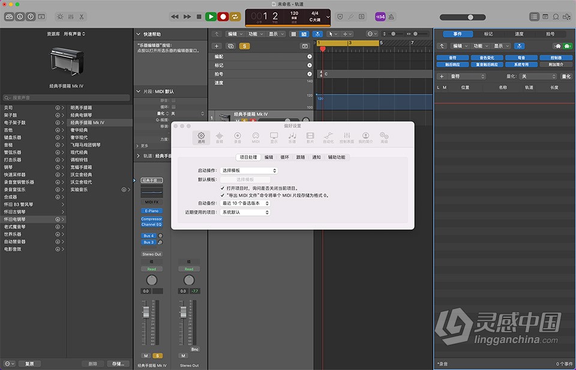This screenshot has width=576, height=370.
Task: Switch to the 标记 tab in list editor
Action: point(488,34)
